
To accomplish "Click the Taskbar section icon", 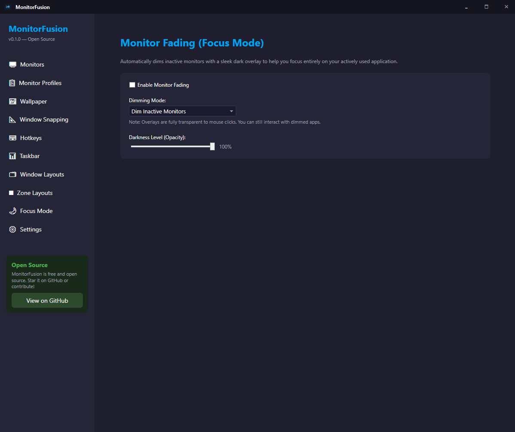I will [x=12, y=156].
